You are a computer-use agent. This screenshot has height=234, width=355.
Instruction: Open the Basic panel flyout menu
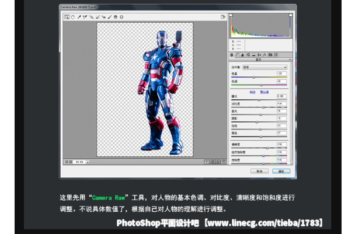pyautogui.click(x=290, y=60)
